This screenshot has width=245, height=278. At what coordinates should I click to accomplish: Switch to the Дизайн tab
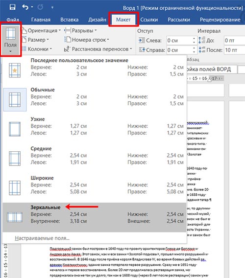click(x=97, y=20)
